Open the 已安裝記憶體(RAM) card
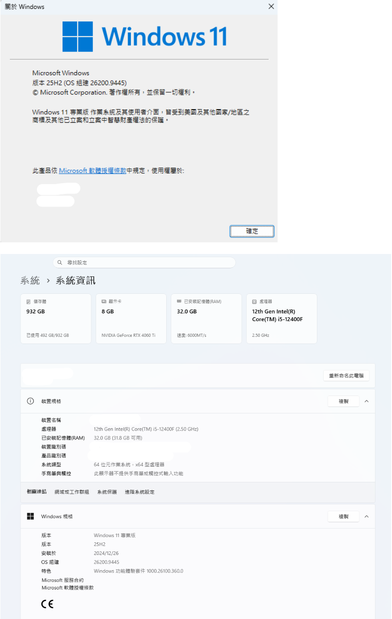392x619 pixels. [206, 318]
